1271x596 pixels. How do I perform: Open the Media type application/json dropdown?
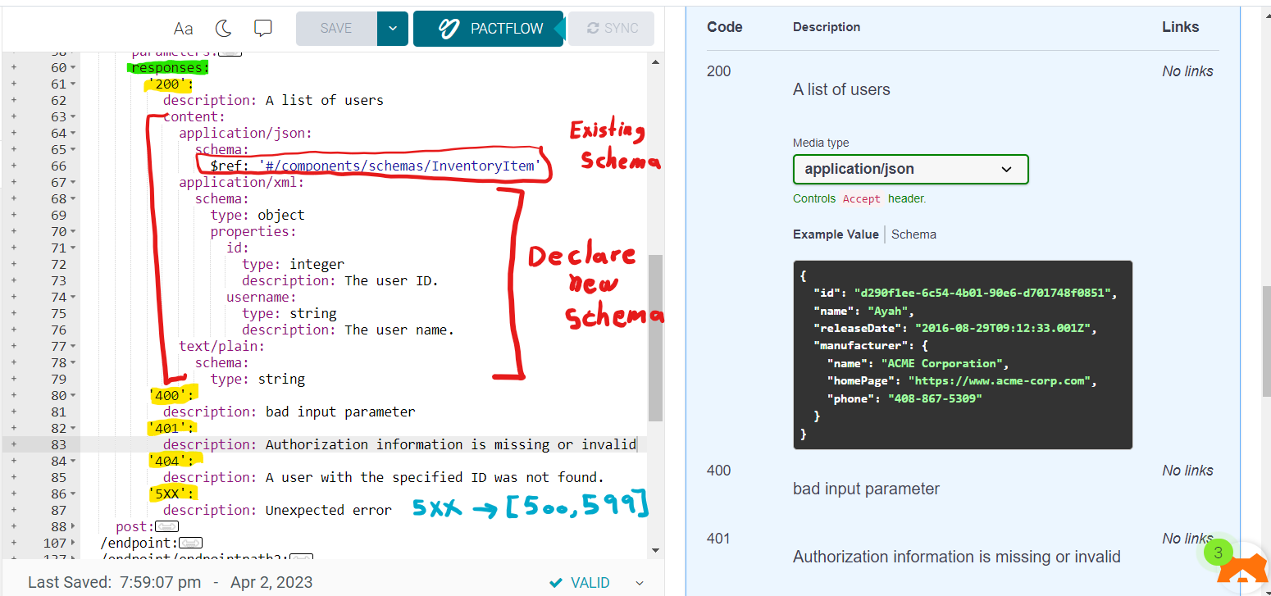click(910, 169)
